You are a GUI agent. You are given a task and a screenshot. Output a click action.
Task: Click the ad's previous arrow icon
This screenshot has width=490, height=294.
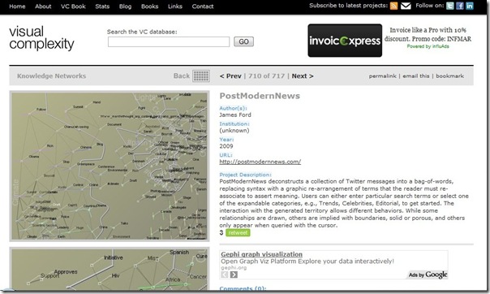click(x=225, y=275)
